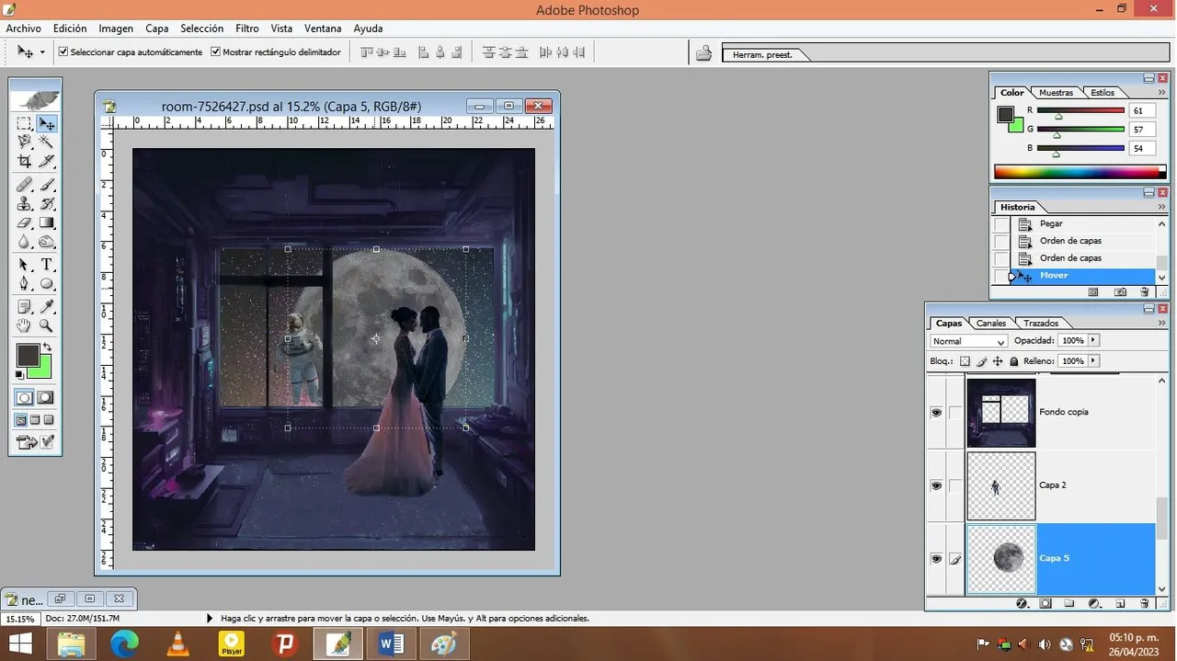The height and width of the screenshot is (661, 1177).
Task: Toggle the File Browser icon in options bar
Action: coord(703,52)
